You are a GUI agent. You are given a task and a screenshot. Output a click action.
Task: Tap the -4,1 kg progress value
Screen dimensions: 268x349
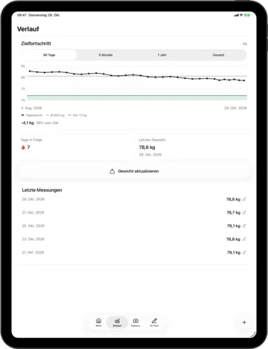[x=28, y=123]
